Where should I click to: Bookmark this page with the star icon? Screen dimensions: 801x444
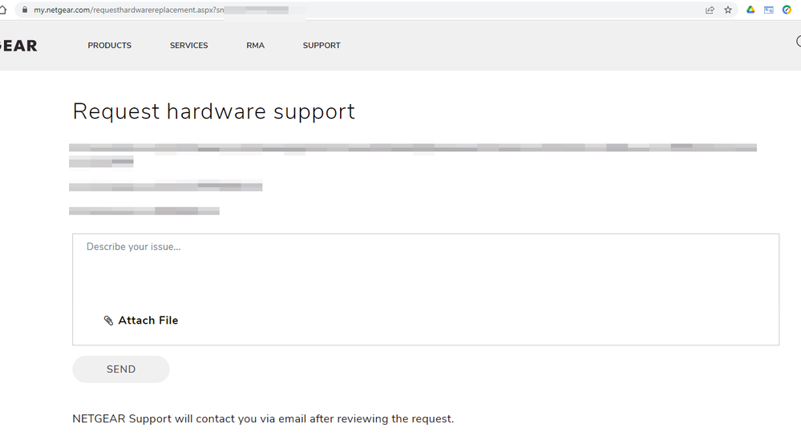click(x=728, y=10)
